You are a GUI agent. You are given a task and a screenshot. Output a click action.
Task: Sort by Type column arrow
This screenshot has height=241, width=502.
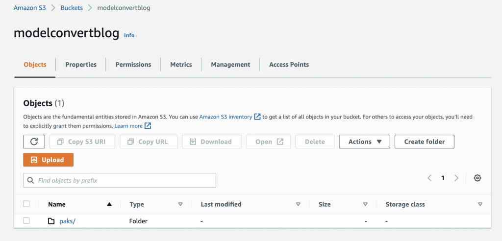180,204
